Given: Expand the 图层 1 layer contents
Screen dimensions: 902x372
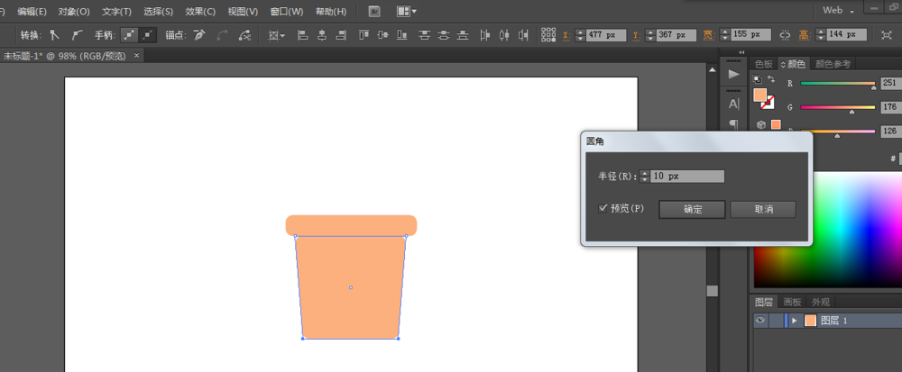Looking at the screenshot, I should pos(795,321).
